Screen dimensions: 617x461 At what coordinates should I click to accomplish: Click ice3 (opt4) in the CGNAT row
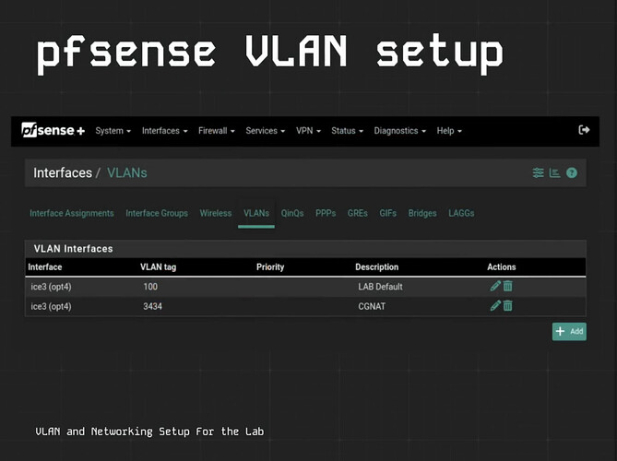[51, 306]
